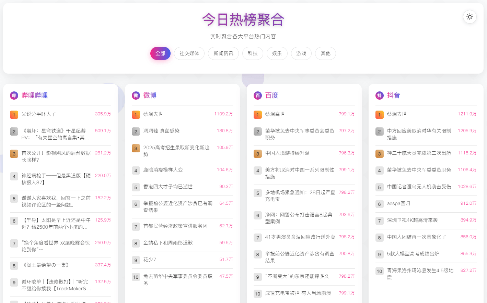The width and height of the screenshot is (487, 303).
Task: Open the 微博 section heading
Action: pos(150,96)
